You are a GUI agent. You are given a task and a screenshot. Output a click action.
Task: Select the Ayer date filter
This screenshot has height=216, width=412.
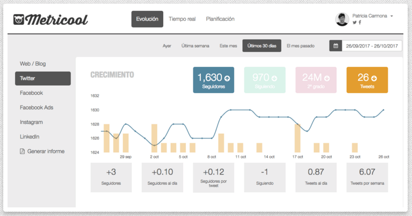point(167,46)
